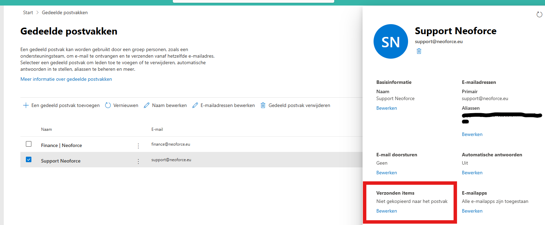Open Meer informatie over gedeelde postvakken link
This screenshot has width=545, height=225.
pos(66,79)
